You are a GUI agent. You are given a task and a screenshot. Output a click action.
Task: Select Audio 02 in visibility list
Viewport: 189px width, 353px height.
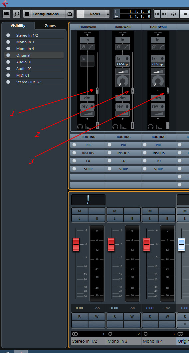pyautogui.click(x=34, y=69)
